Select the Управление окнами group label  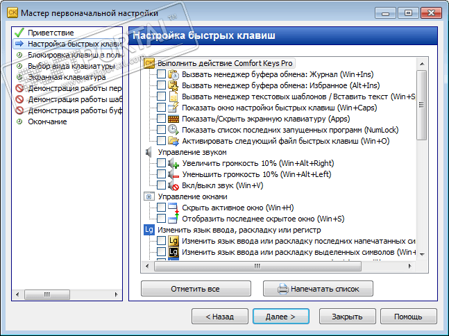193,196
